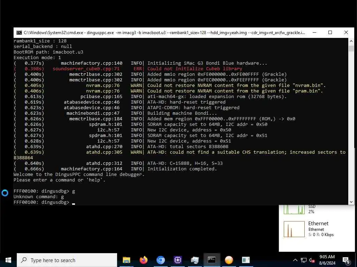Show hidden system tray icons

[x=295, y=260]
